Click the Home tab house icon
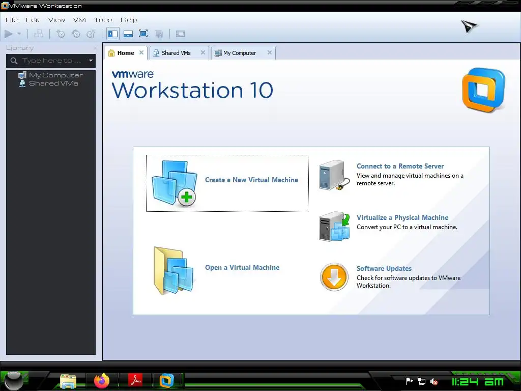 coord(111,53)
